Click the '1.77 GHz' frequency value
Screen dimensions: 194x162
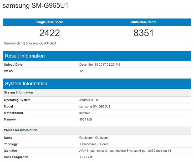(86, 157)
